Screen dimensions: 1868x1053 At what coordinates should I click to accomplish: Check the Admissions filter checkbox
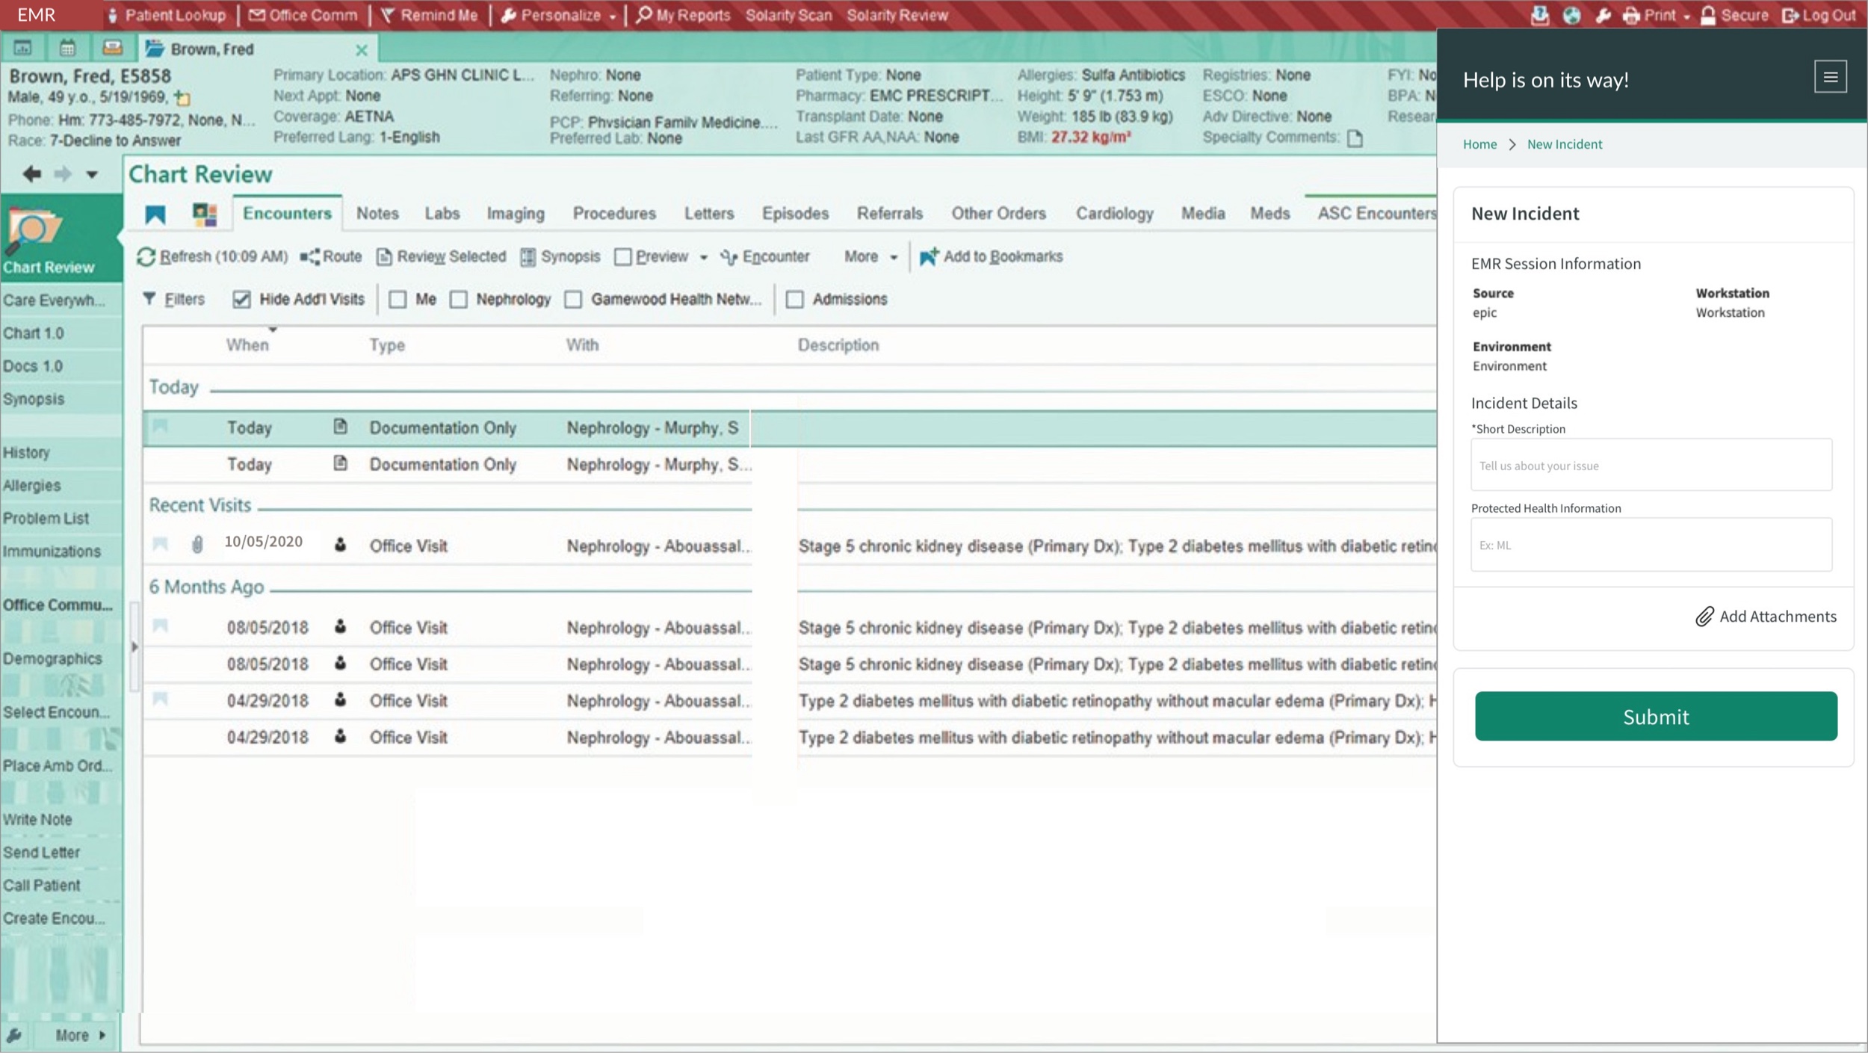click(x=795, y=300)
